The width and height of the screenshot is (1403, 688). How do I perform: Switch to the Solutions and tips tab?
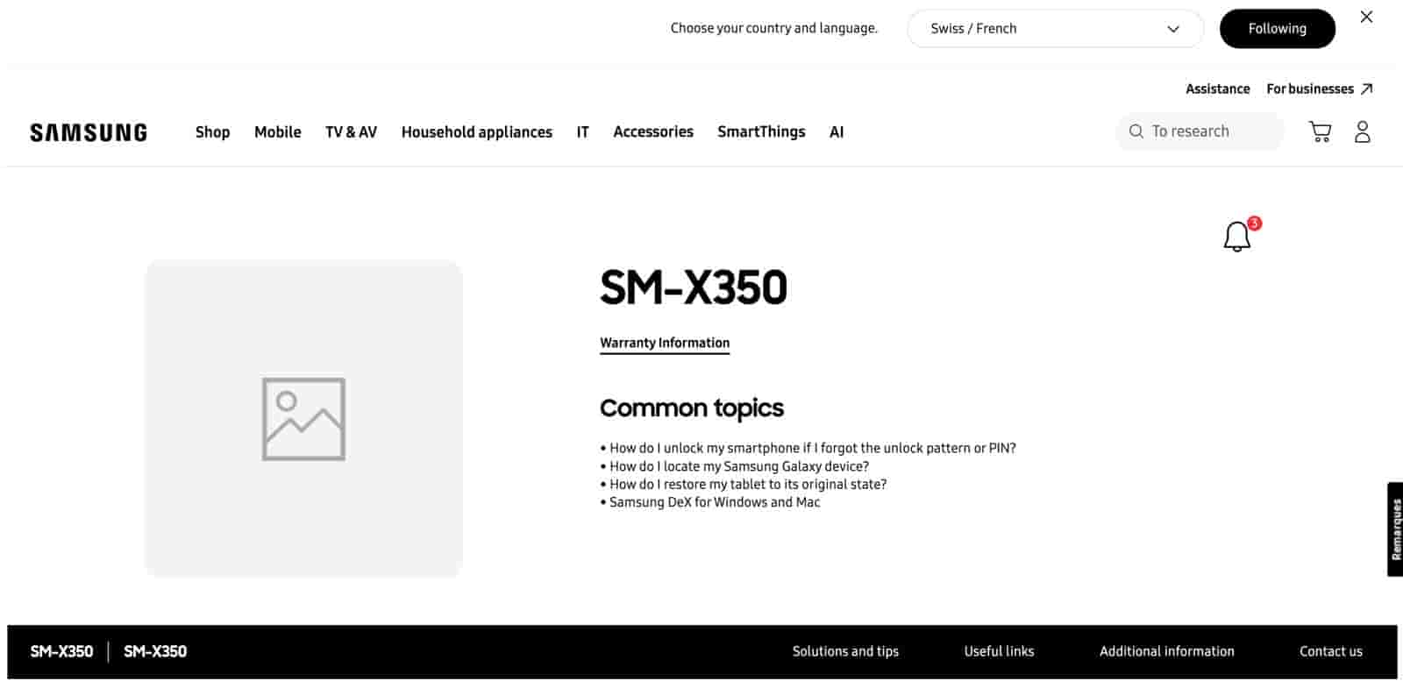(845, 651)
